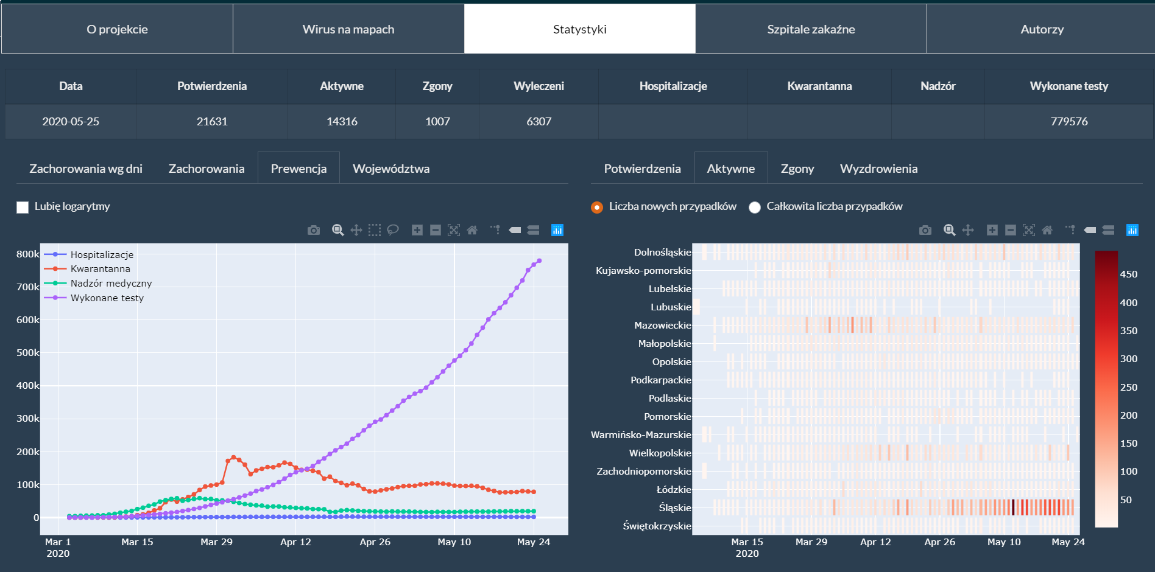Download heatmap as PNG camera icon
Image resolution: width=1155 pixels, height=572 pixels.
click(925, 230)
